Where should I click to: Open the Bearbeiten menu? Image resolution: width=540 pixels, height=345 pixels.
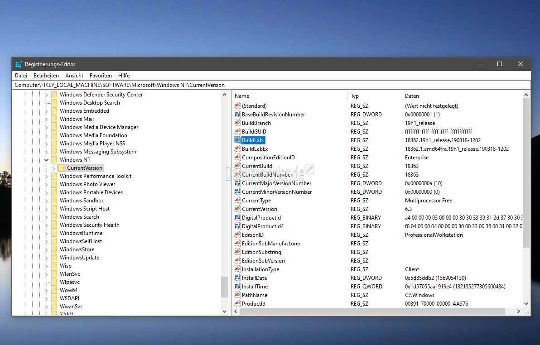click(46, 76)
